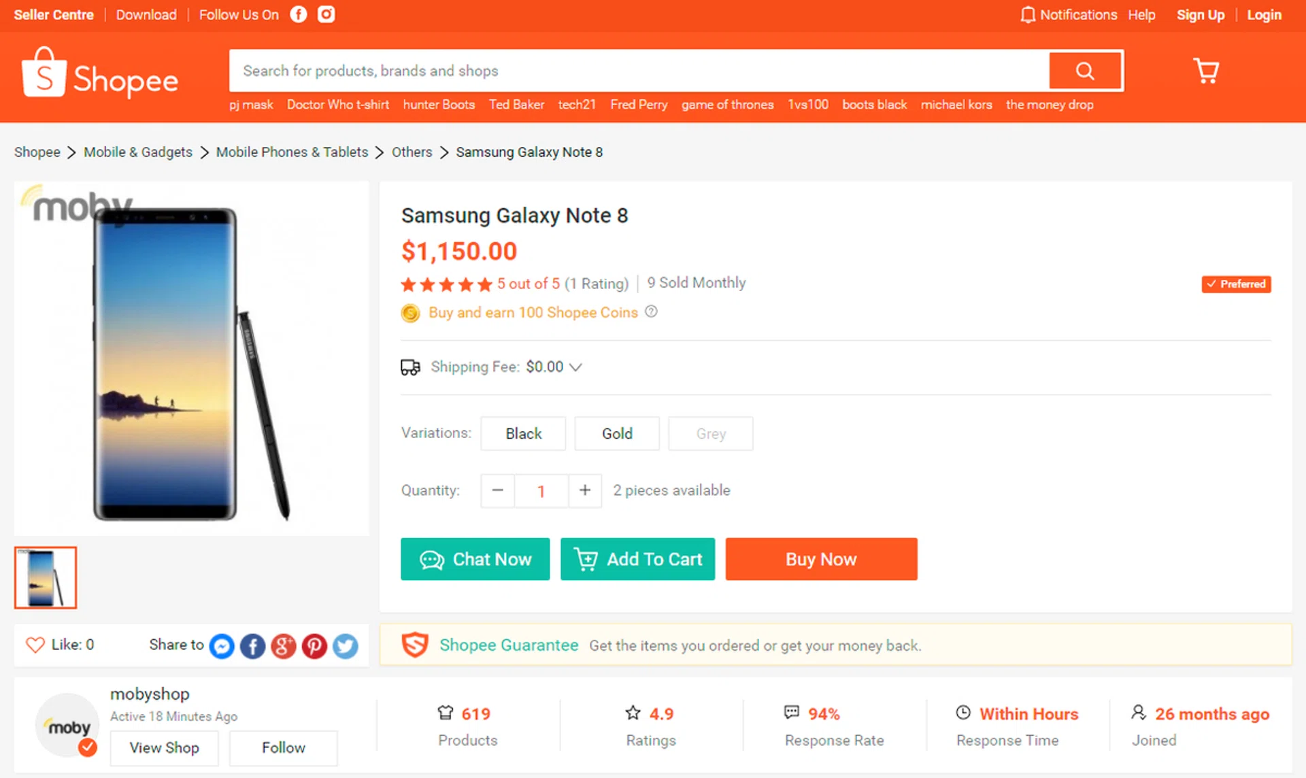The image size is (1306, 778).
Task: Share product through Messenger icon
Action: 222,645
